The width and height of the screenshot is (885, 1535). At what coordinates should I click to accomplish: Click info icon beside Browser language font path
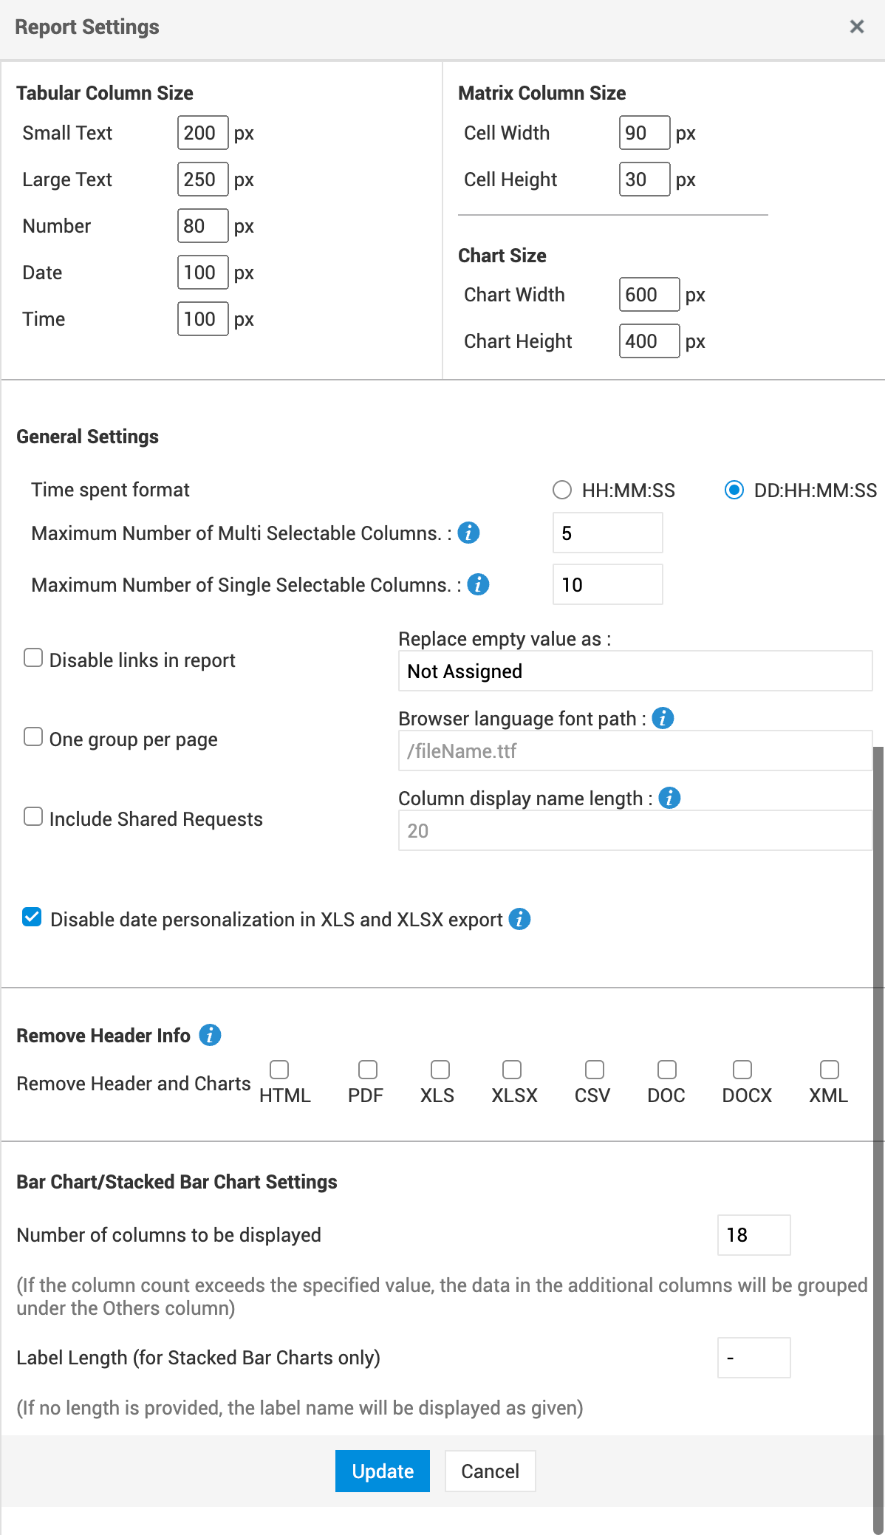[x=663, y=718]
